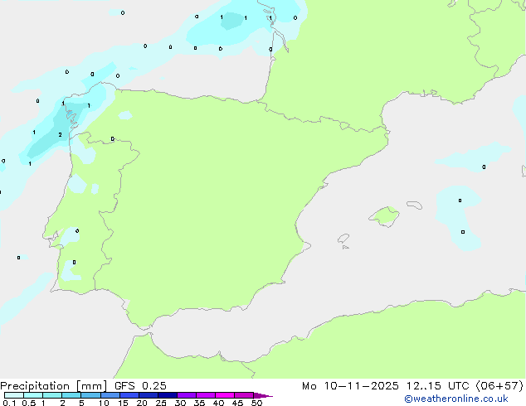Click the dark navy 25 mm legend swatch
The height and width of the screenshot is (406, 526).
point(168,395)
